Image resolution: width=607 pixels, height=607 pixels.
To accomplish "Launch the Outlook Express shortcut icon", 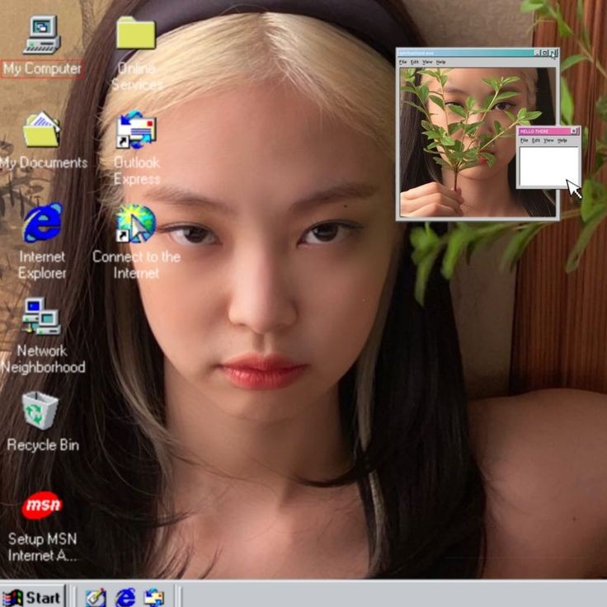I will coord(136,129).
